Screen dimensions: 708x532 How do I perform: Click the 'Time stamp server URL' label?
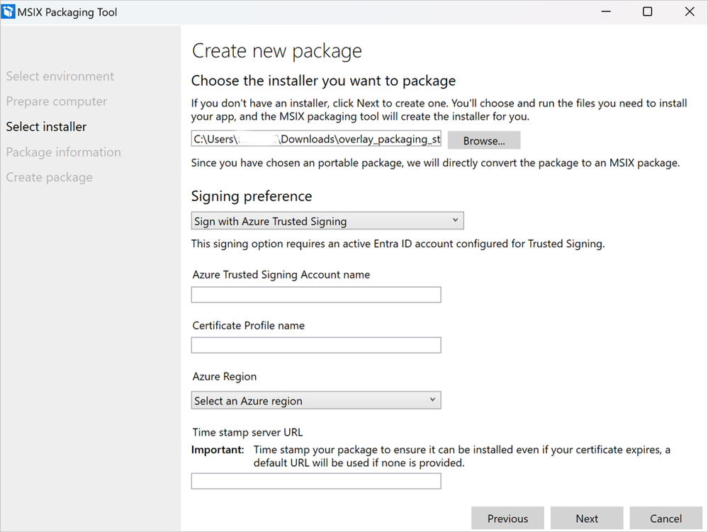247,432
